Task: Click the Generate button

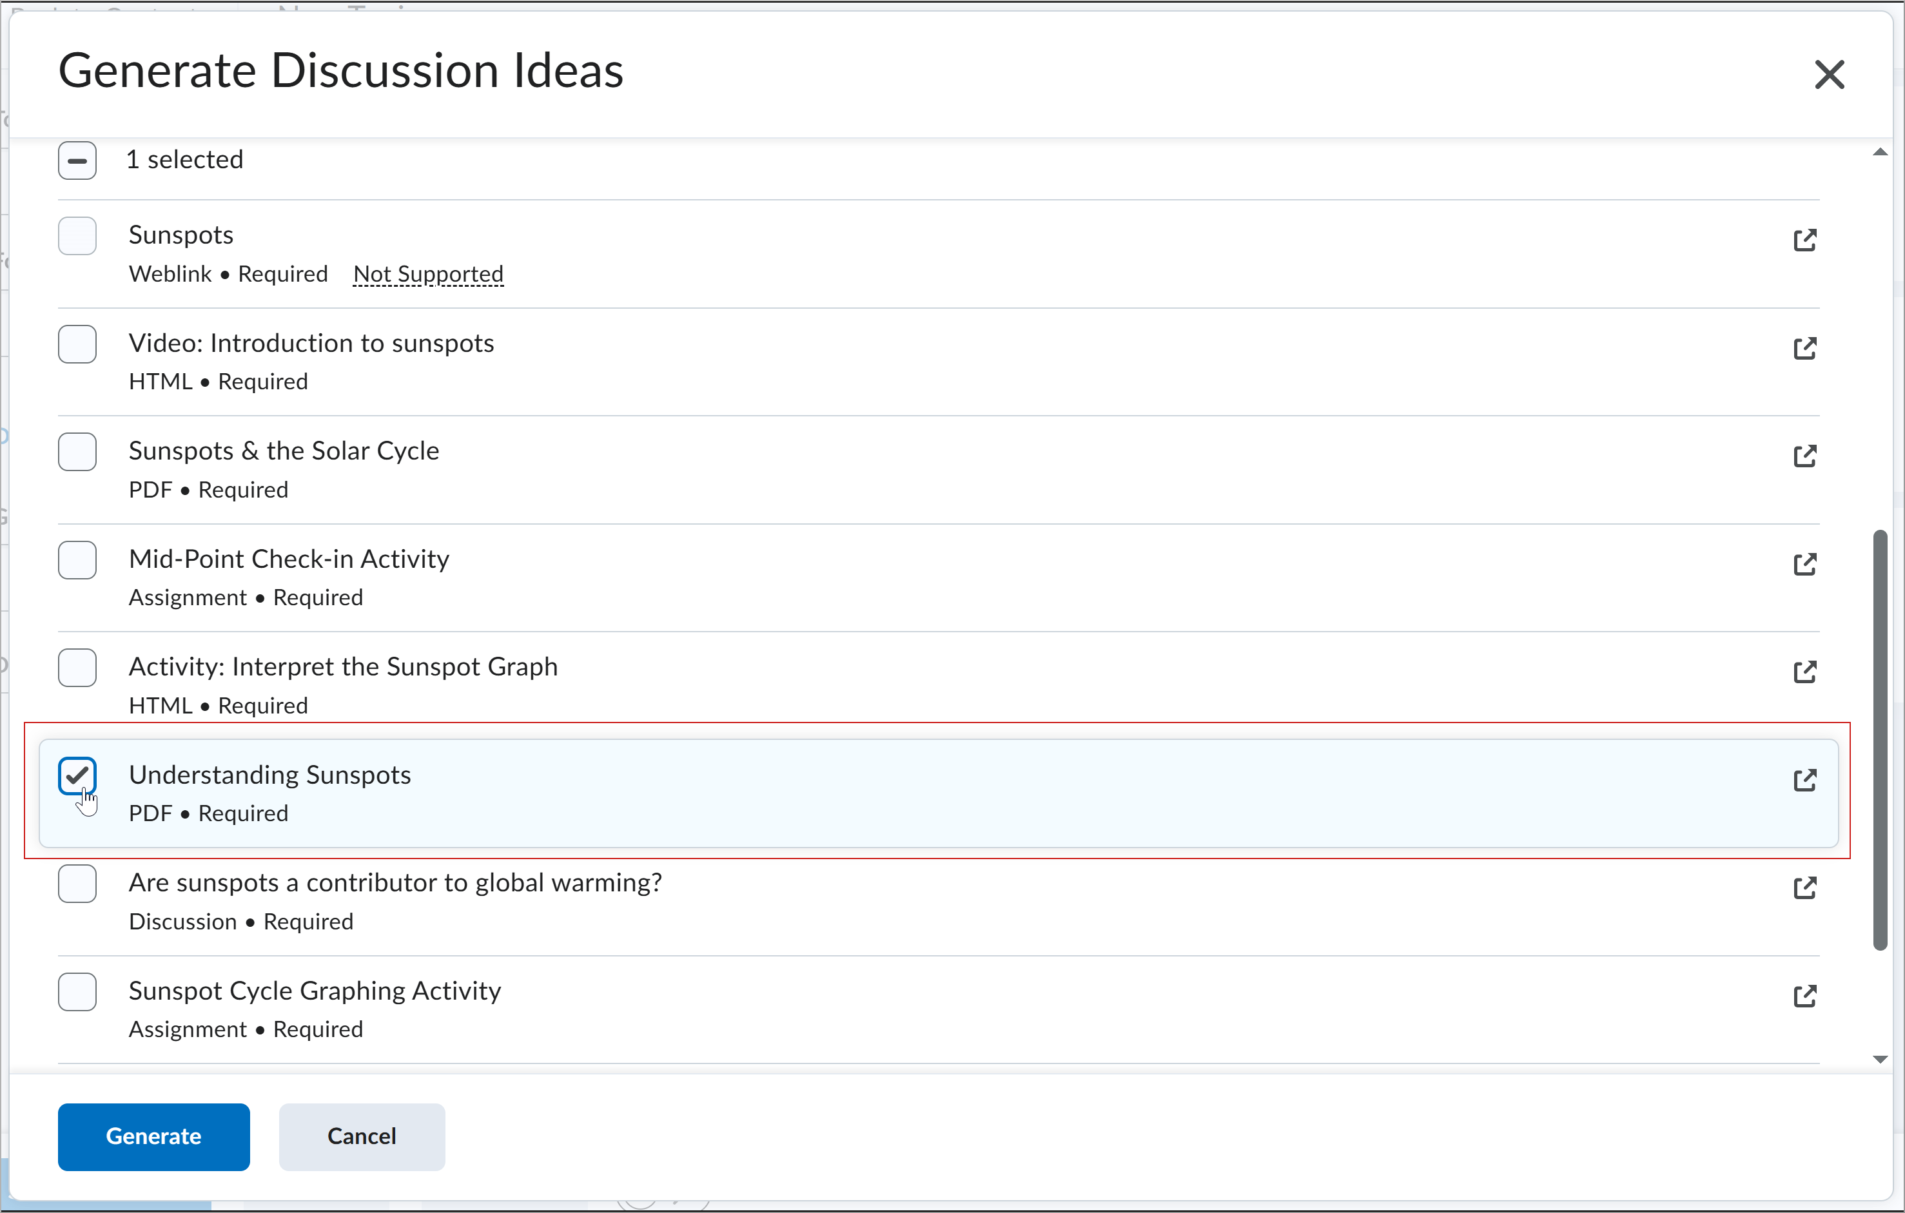Action: [x=153, y=1136]
